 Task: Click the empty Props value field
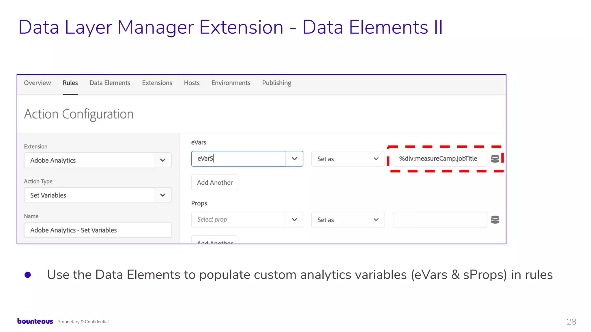pyautogui.click(x=440, y=220)
